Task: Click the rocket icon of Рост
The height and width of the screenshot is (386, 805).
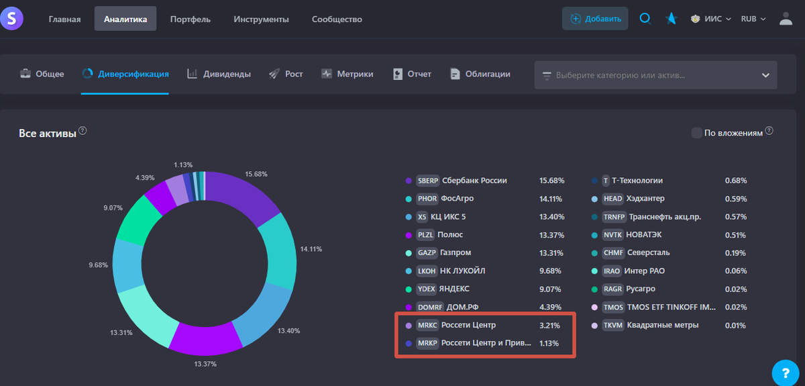Action: [274, 74]
